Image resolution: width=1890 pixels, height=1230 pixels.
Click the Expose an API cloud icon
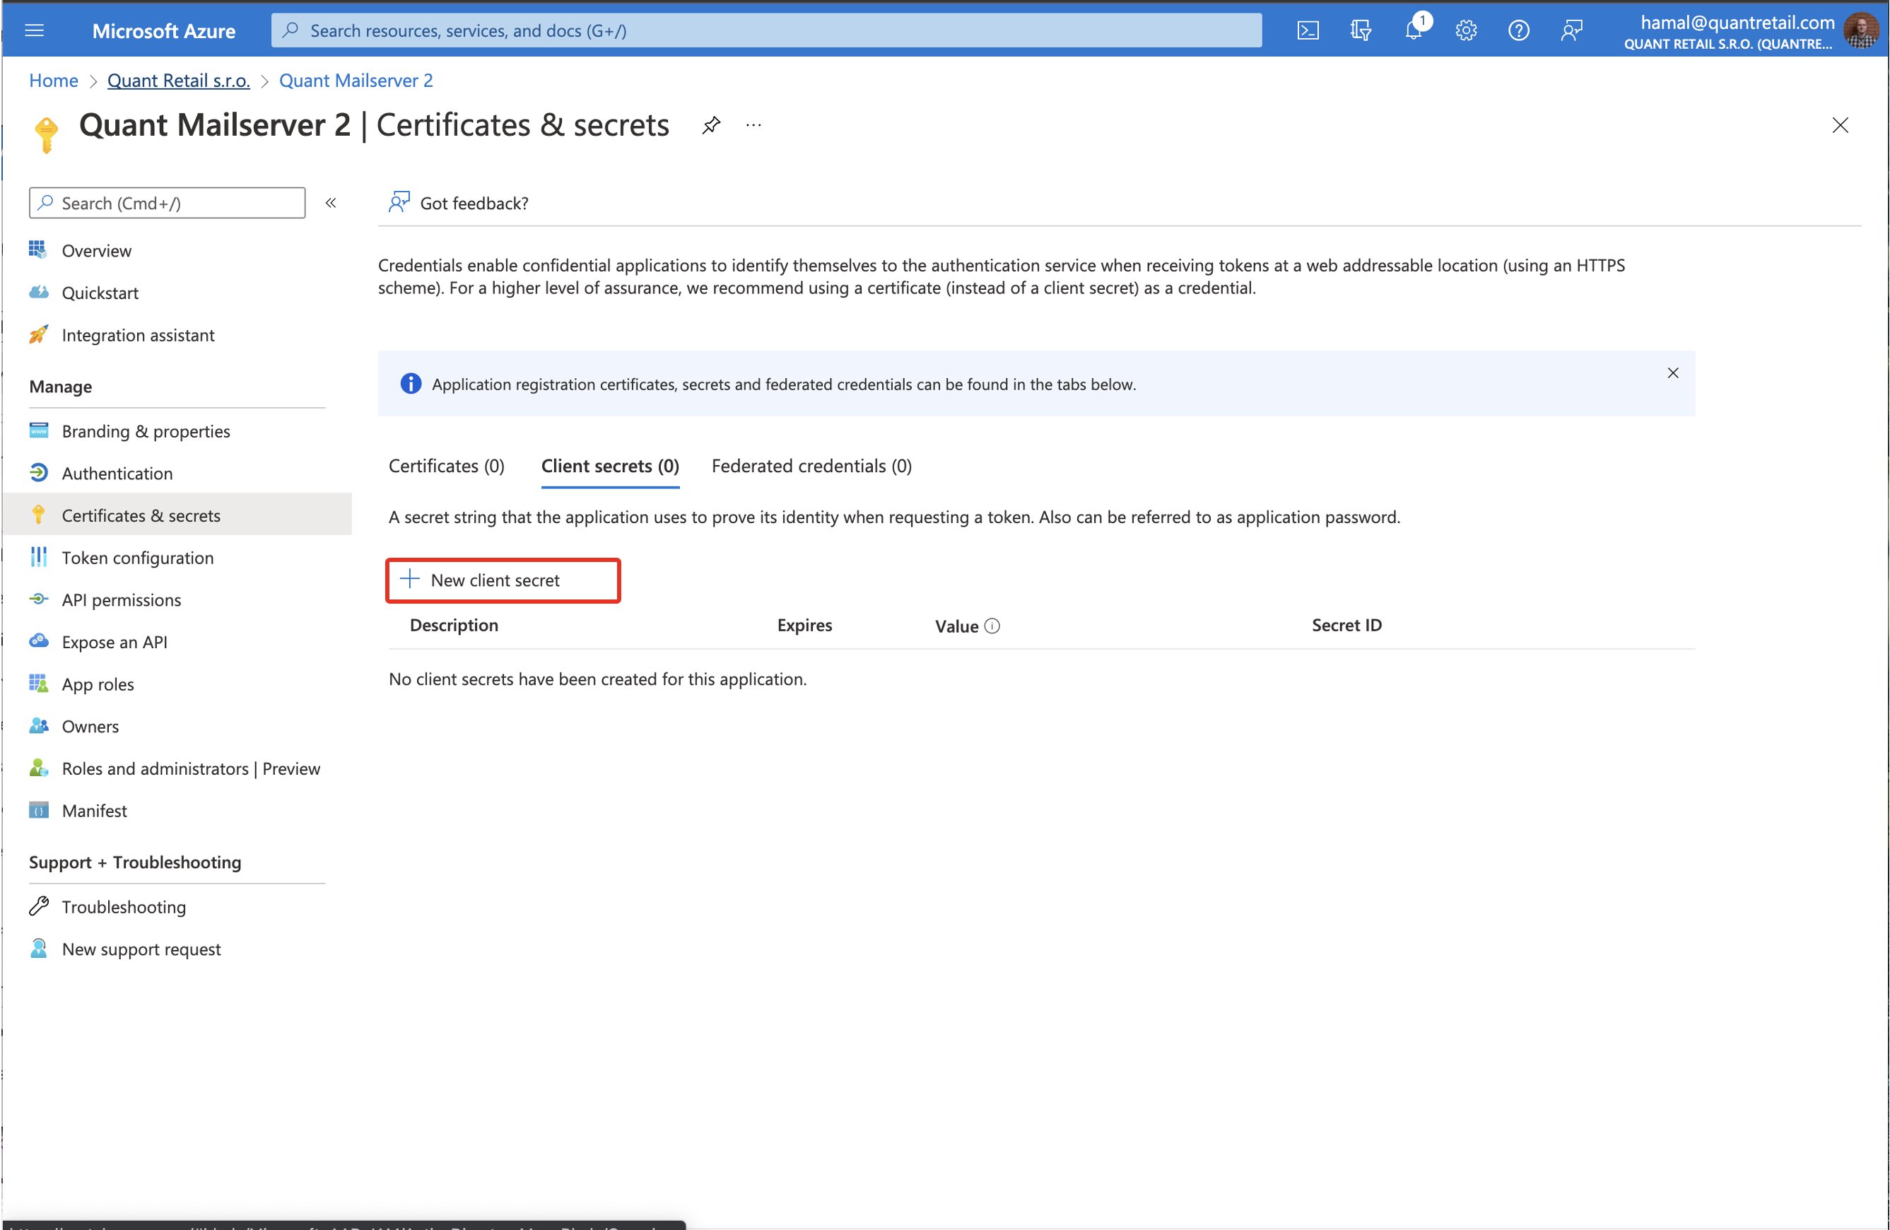click(x=38, y=641)
